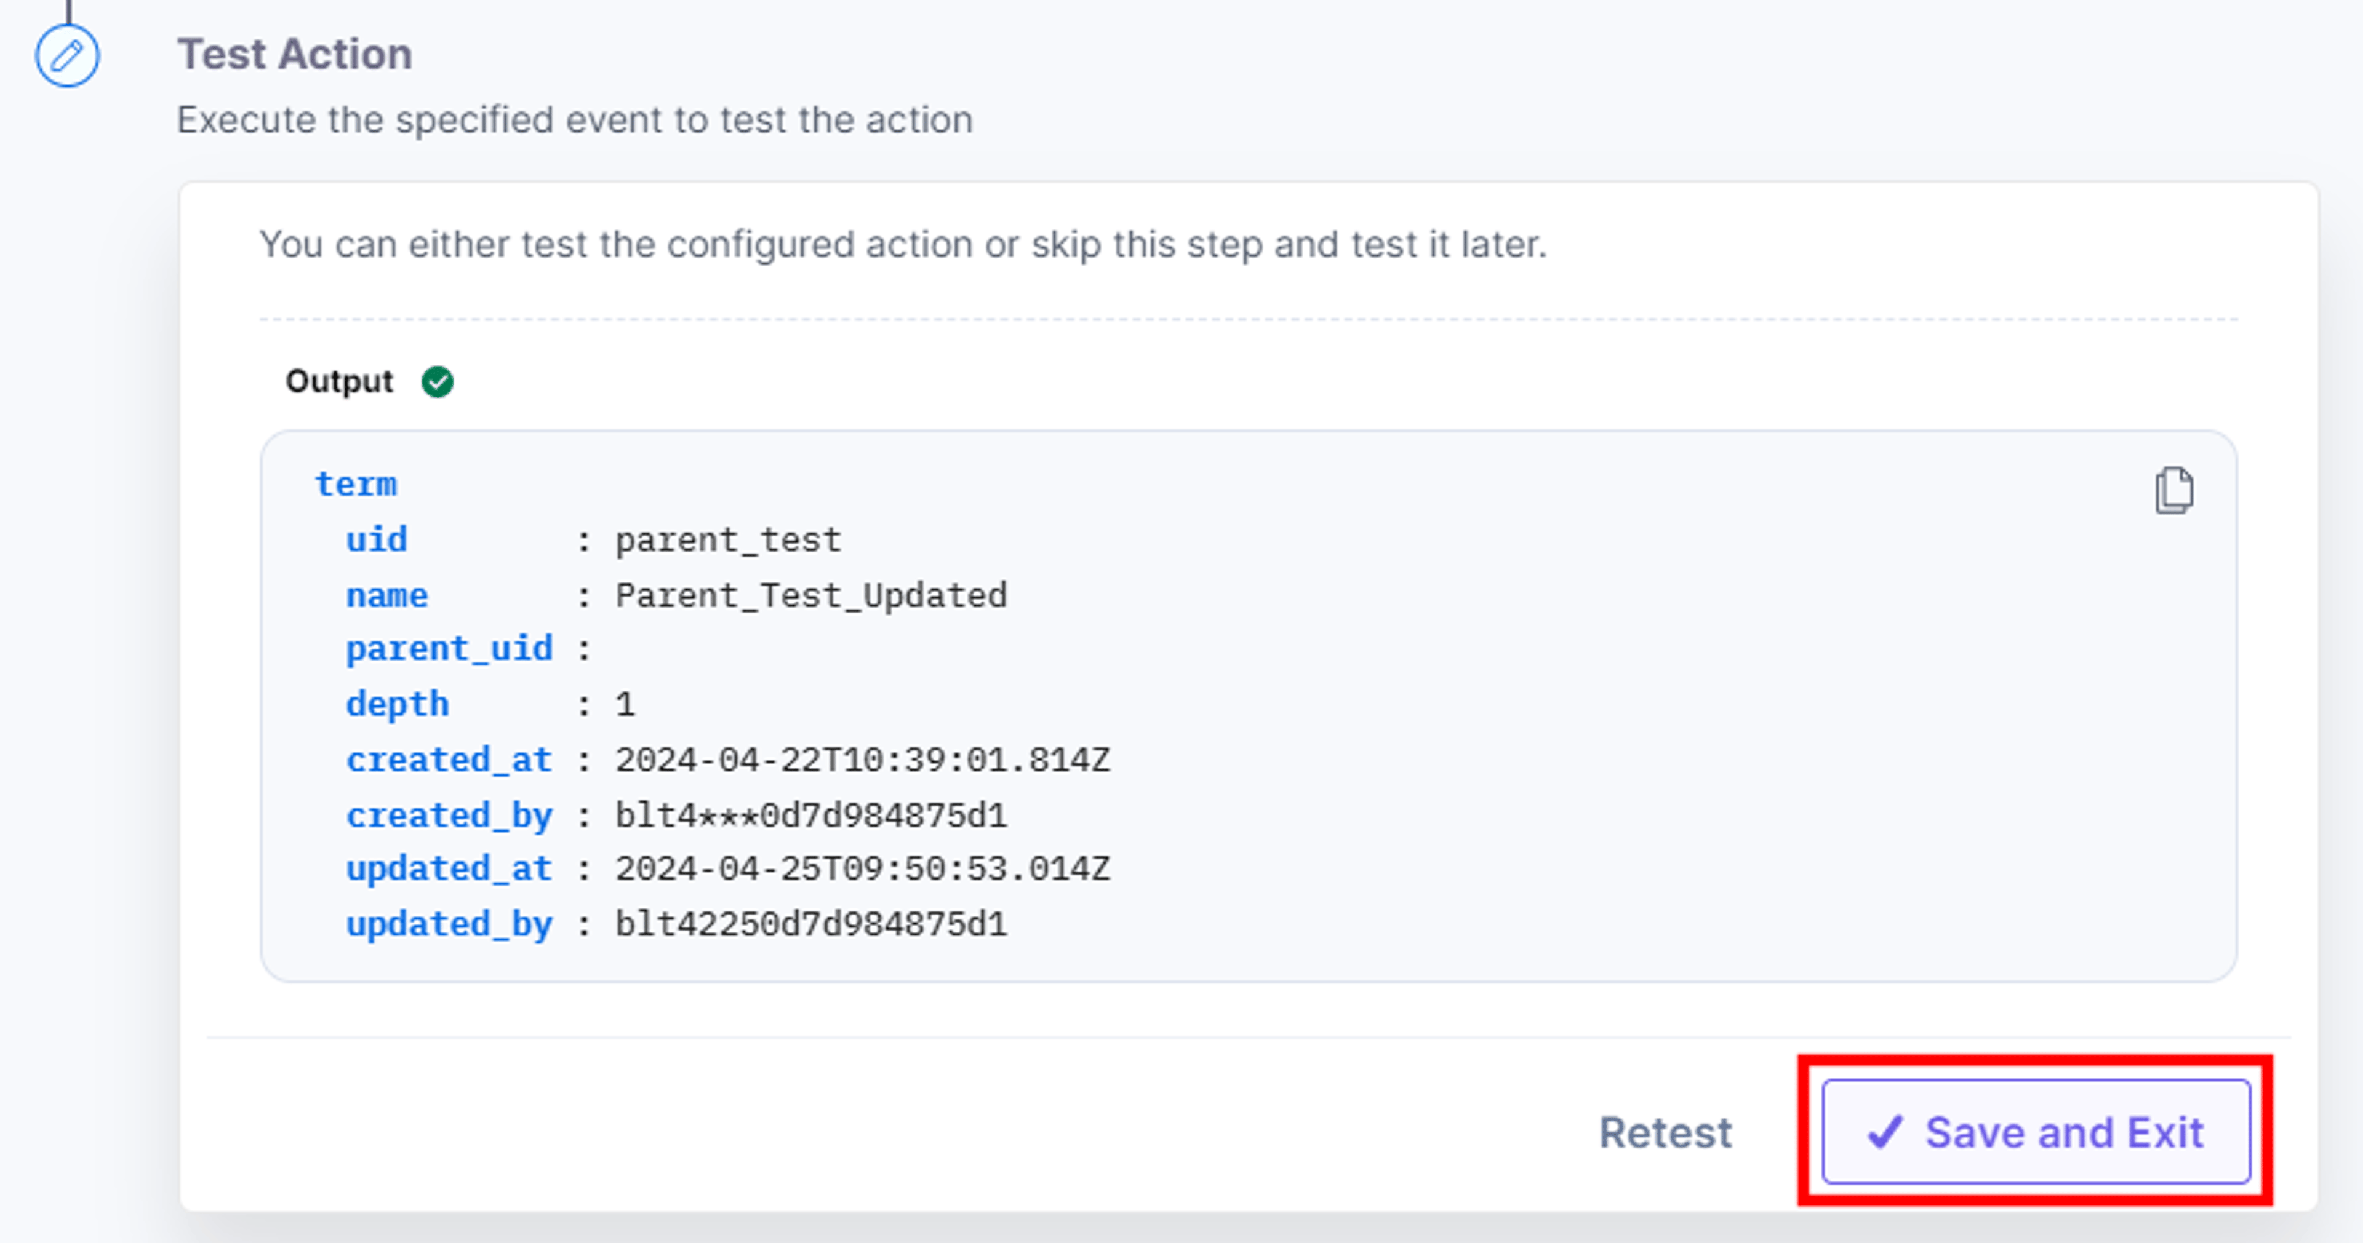Image resolution: width=2363 pixels, height=1243 pixels.
Task: Click the 'uid' key in the output
Action: tap(376, 539)
